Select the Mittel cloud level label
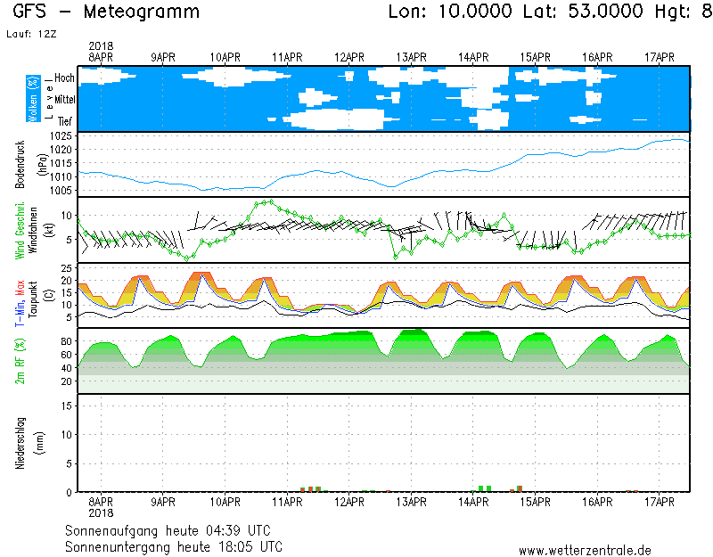Screen dimensions: 713x557 (x=63, y=101)
